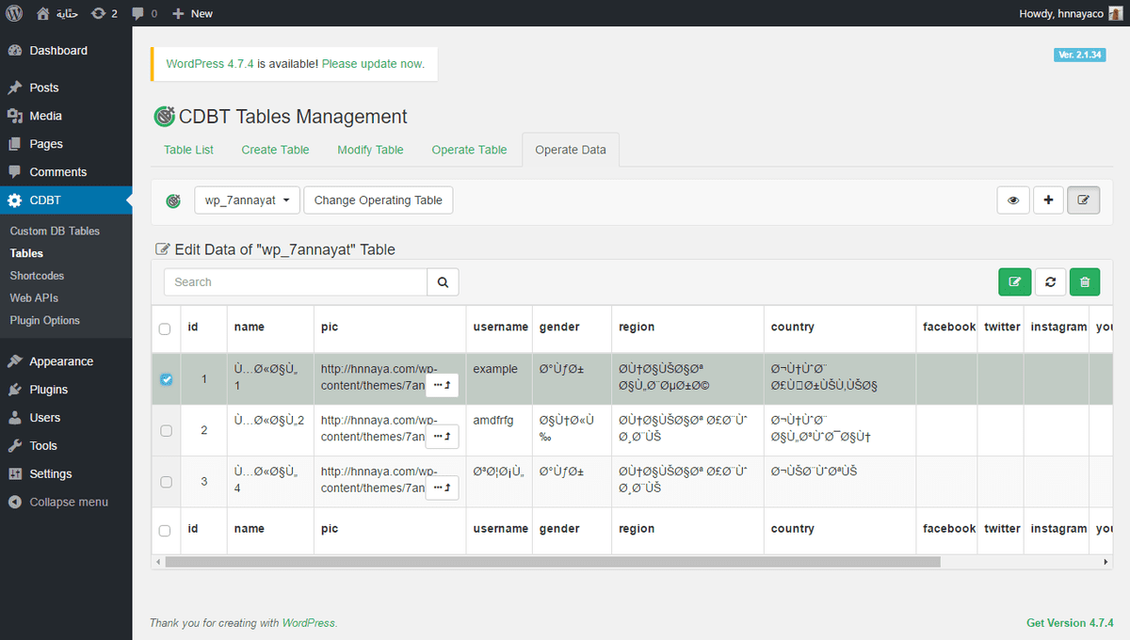Check the checkbox for row 2
This screenshot has height=640, width=1130.
tap(166, 431)
